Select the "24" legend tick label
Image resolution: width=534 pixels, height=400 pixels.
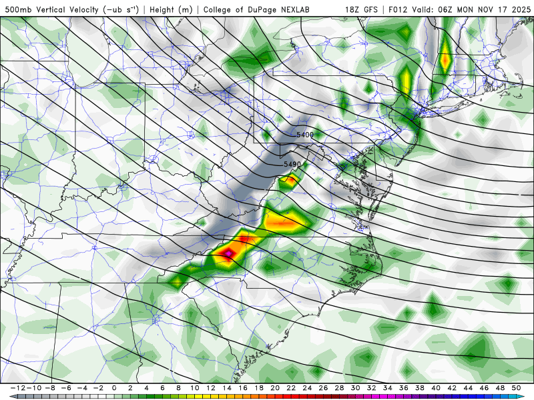click(x=307, y=388)
